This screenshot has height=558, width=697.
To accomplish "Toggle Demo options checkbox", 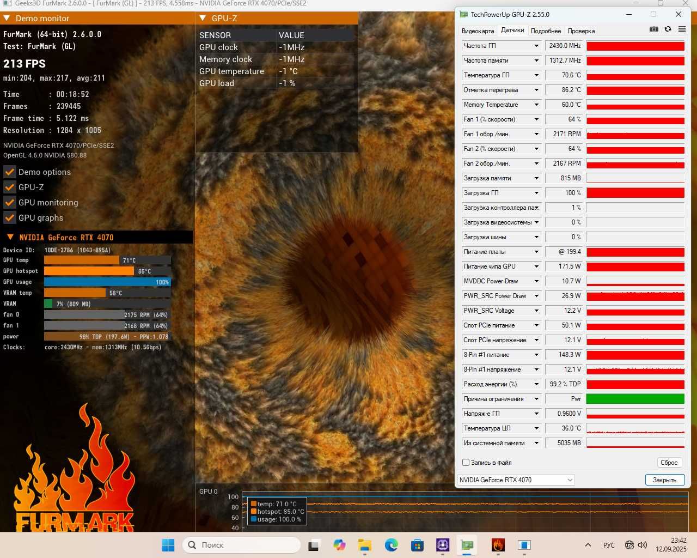I will pyautogui.click(x=10, y=172).
